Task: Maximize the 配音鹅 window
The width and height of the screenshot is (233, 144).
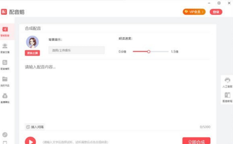Action: (x=219, y=3)
